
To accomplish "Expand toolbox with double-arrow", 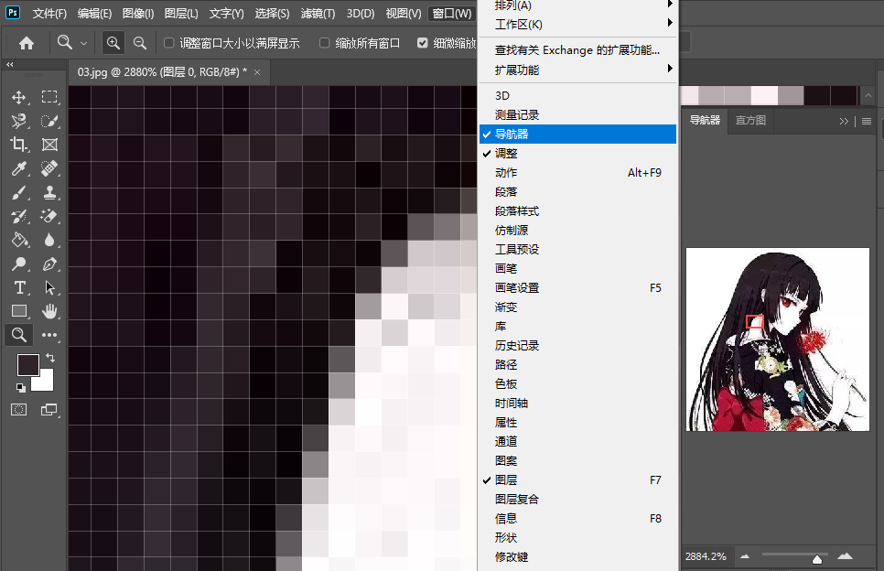I will click(x=9, y=65).
